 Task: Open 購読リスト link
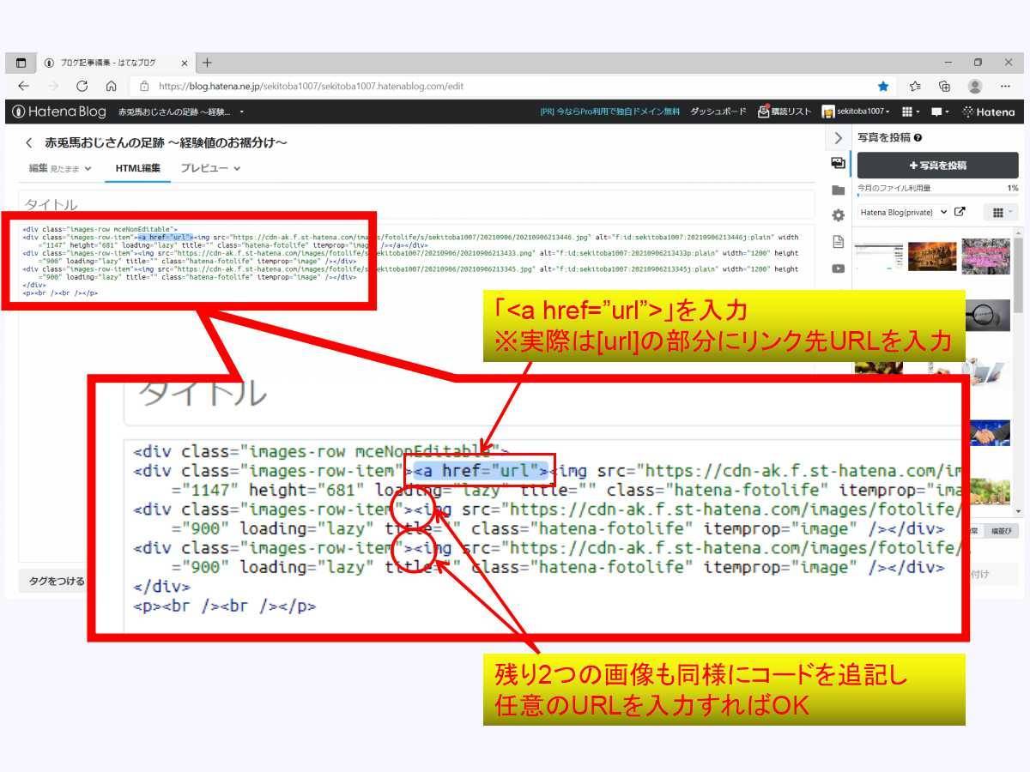pyautogui.click(x=785, y=112)
